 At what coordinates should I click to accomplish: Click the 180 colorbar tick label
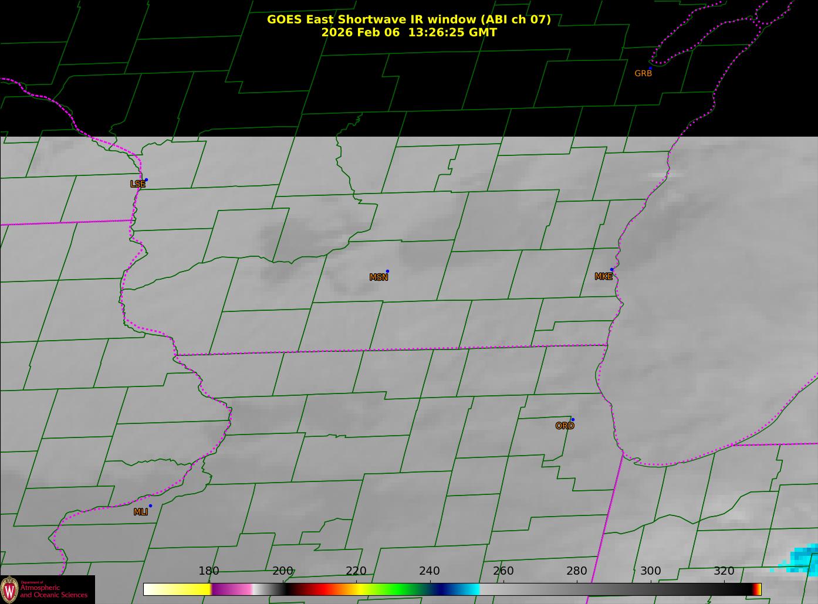point(209,571)
